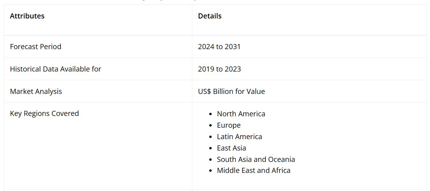Viewport: 430px width, 191px height.
Task: Select the Market Analysis row label
Action: coord(36,92)
